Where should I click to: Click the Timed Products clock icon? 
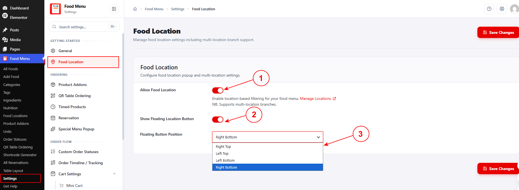[53, 107]
